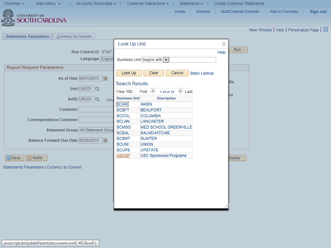Viewport: 331px width, 248px height.
Task: Open the Language dropdown
Action: point(107,59)
